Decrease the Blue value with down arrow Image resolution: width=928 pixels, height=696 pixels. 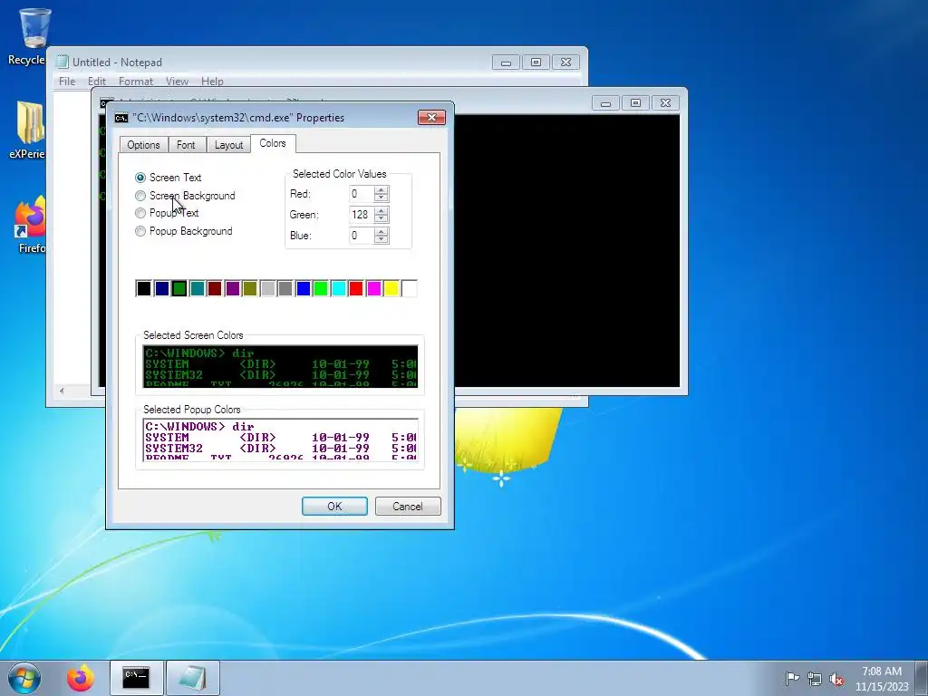pyautogui.click(x=382, y=239)
